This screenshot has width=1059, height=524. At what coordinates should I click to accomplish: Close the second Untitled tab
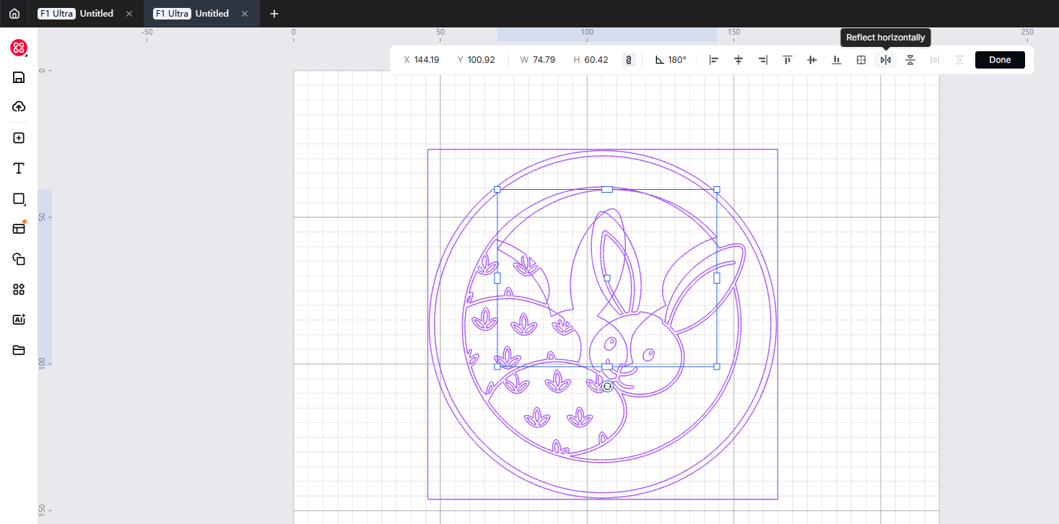(x=245, y=14)
